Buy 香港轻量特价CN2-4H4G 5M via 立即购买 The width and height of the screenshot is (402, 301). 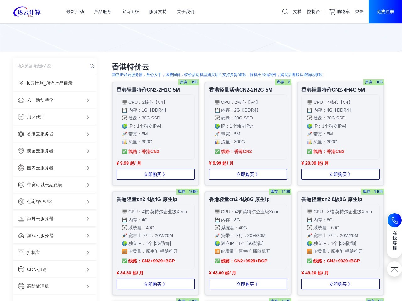coord(340,174)
